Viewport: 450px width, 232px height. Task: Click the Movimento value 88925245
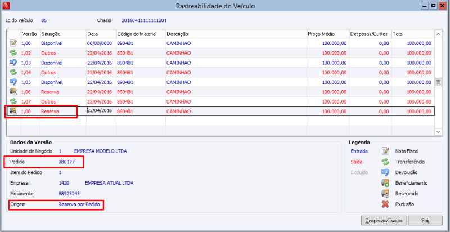(x=69, y=194)
